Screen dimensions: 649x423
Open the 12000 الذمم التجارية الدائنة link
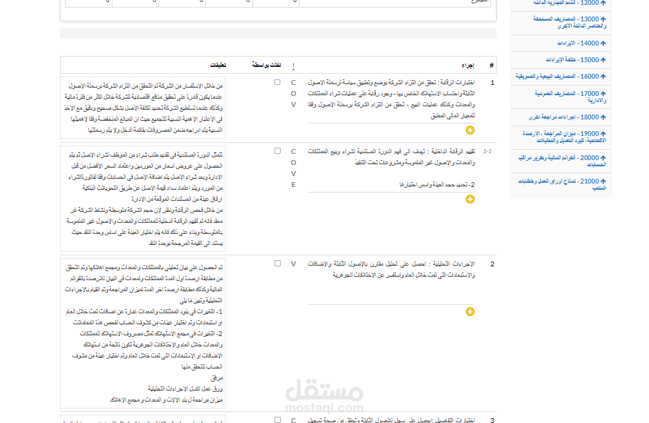pyautogui.click(x=570, y=3)
